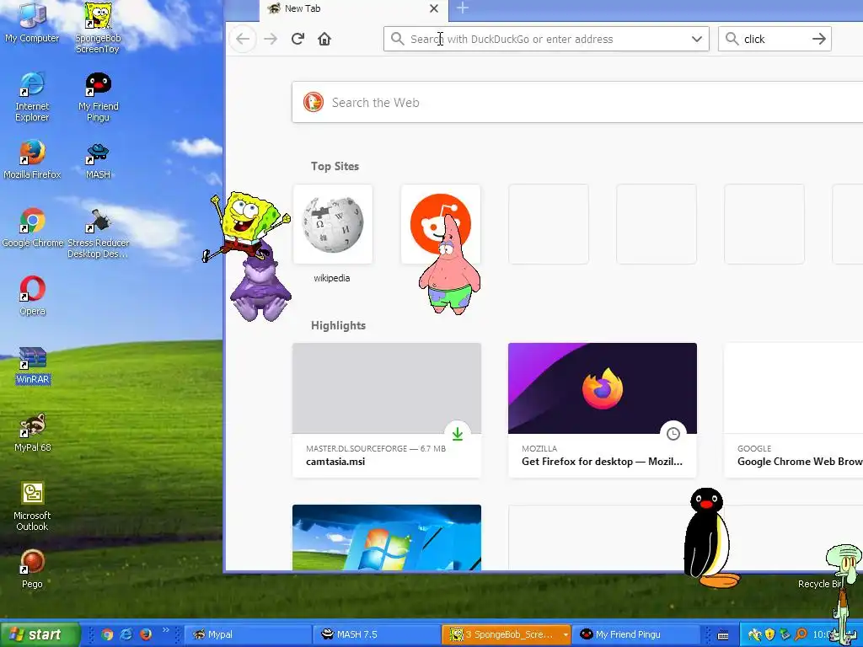Open Get Firefox for desktop highlight
Screen dimensions: 863x647
602,410
